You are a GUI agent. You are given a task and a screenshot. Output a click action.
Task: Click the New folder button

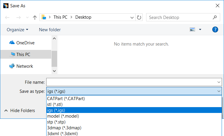tap(50, 30)
